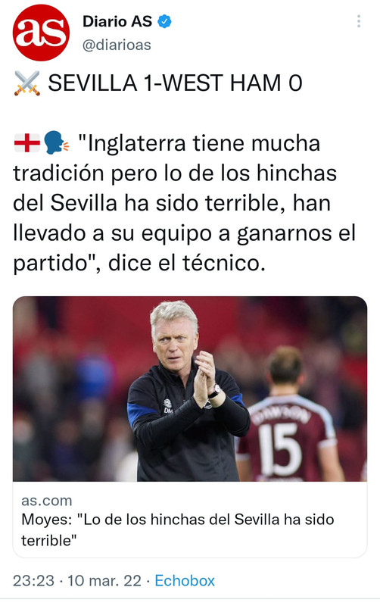The width and height of the screenshot is (380, 606).
Task: Open the Echobox source link
Action: point(185,581)
